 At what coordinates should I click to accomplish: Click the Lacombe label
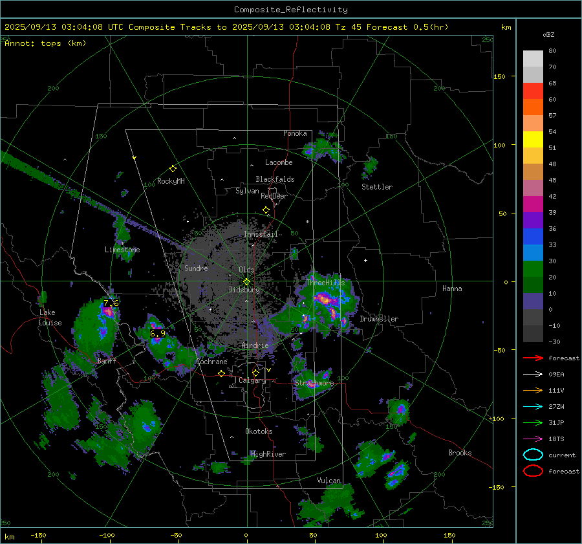tap(279, 162)
